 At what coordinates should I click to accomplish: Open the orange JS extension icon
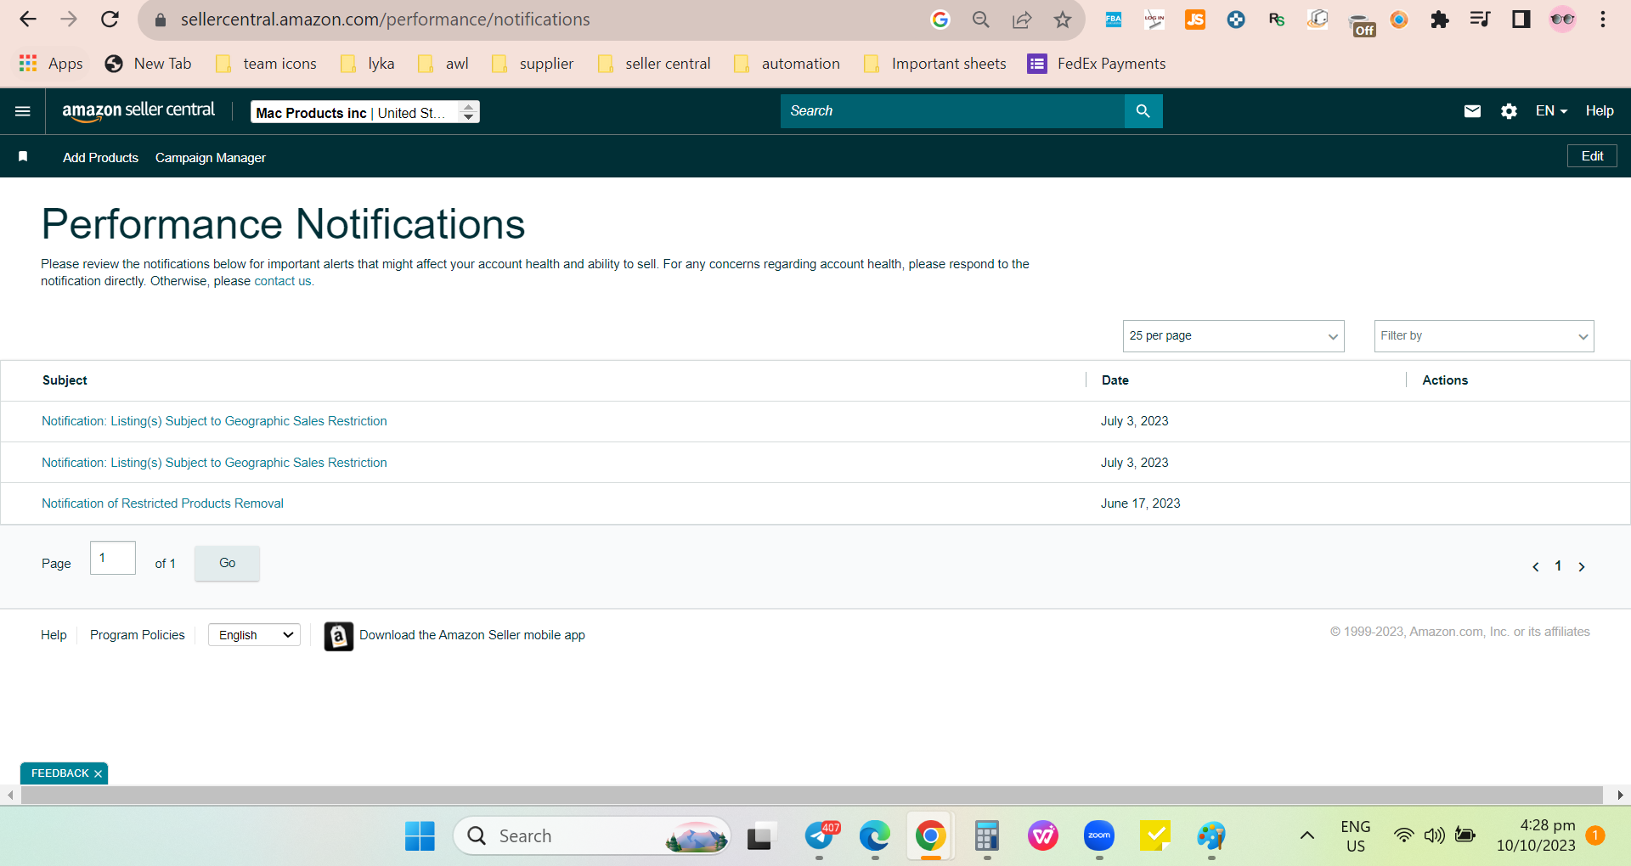[1195, 20]
